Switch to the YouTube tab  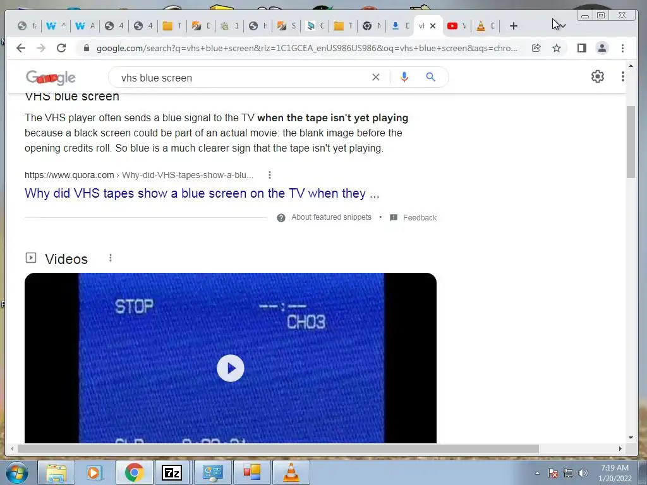click(457, 26)
